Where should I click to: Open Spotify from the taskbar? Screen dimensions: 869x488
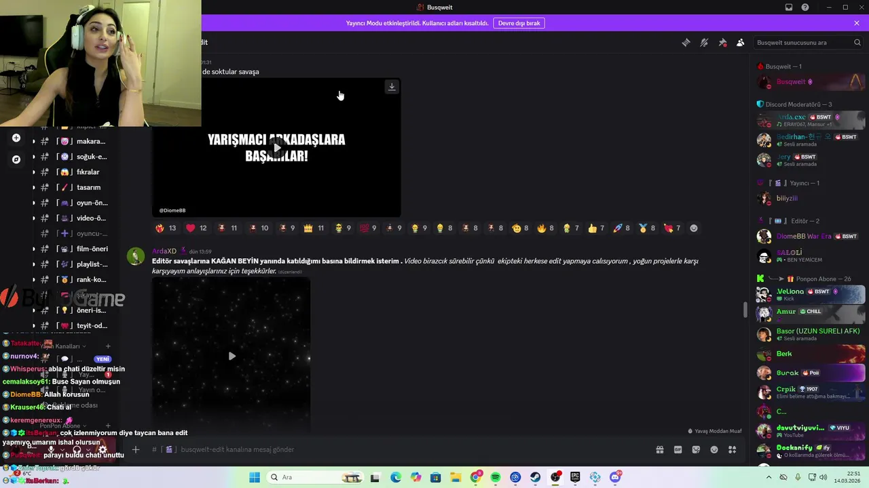pyautogui.click(x=496, y=477)
